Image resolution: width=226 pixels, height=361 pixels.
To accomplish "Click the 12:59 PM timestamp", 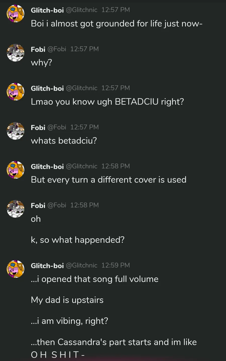I will pyautogui.click(x=116, y=265).
